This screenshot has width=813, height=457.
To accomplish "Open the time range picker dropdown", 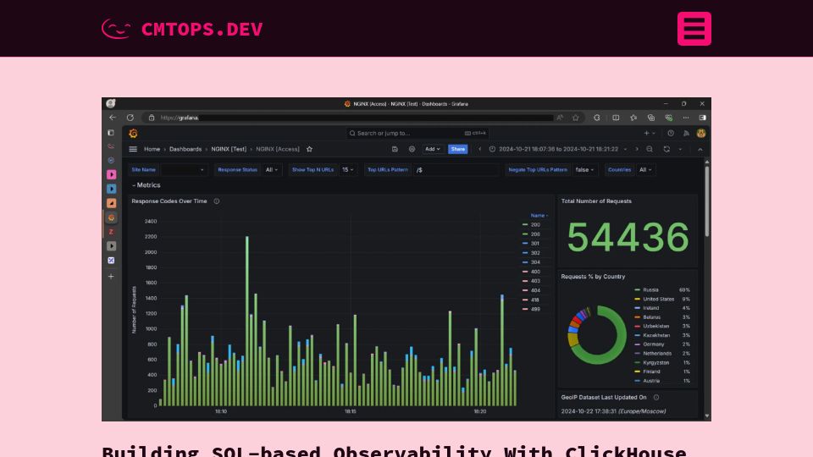I will (558, 149).
